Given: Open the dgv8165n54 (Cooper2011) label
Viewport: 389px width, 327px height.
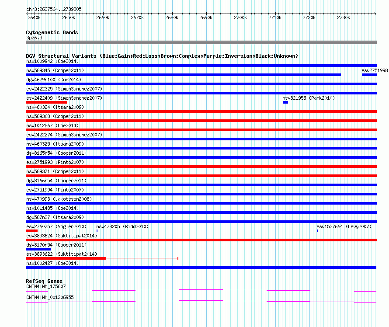Looking at the screenshot, I should click(x=56, y=153).
